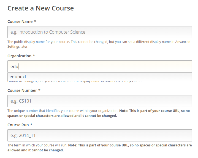Select the 'edunext' autocomplete suggestion

[x=18, y=77]
